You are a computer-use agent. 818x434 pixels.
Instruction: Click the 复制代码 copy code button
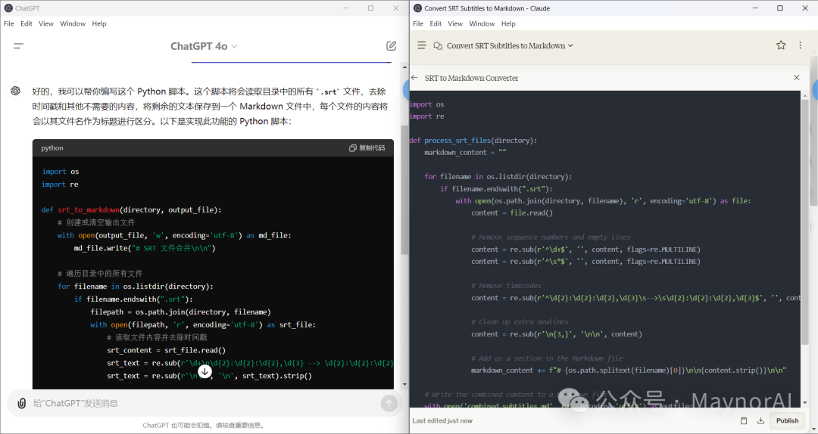coord(367,148)
